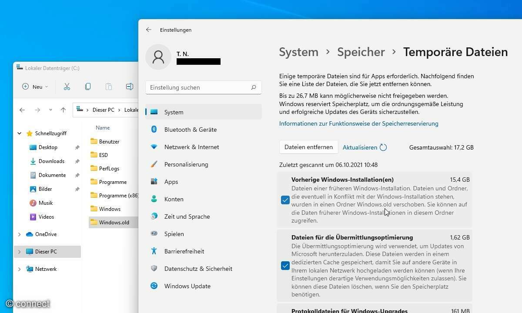Select the ESD folder

pos(104,155)
